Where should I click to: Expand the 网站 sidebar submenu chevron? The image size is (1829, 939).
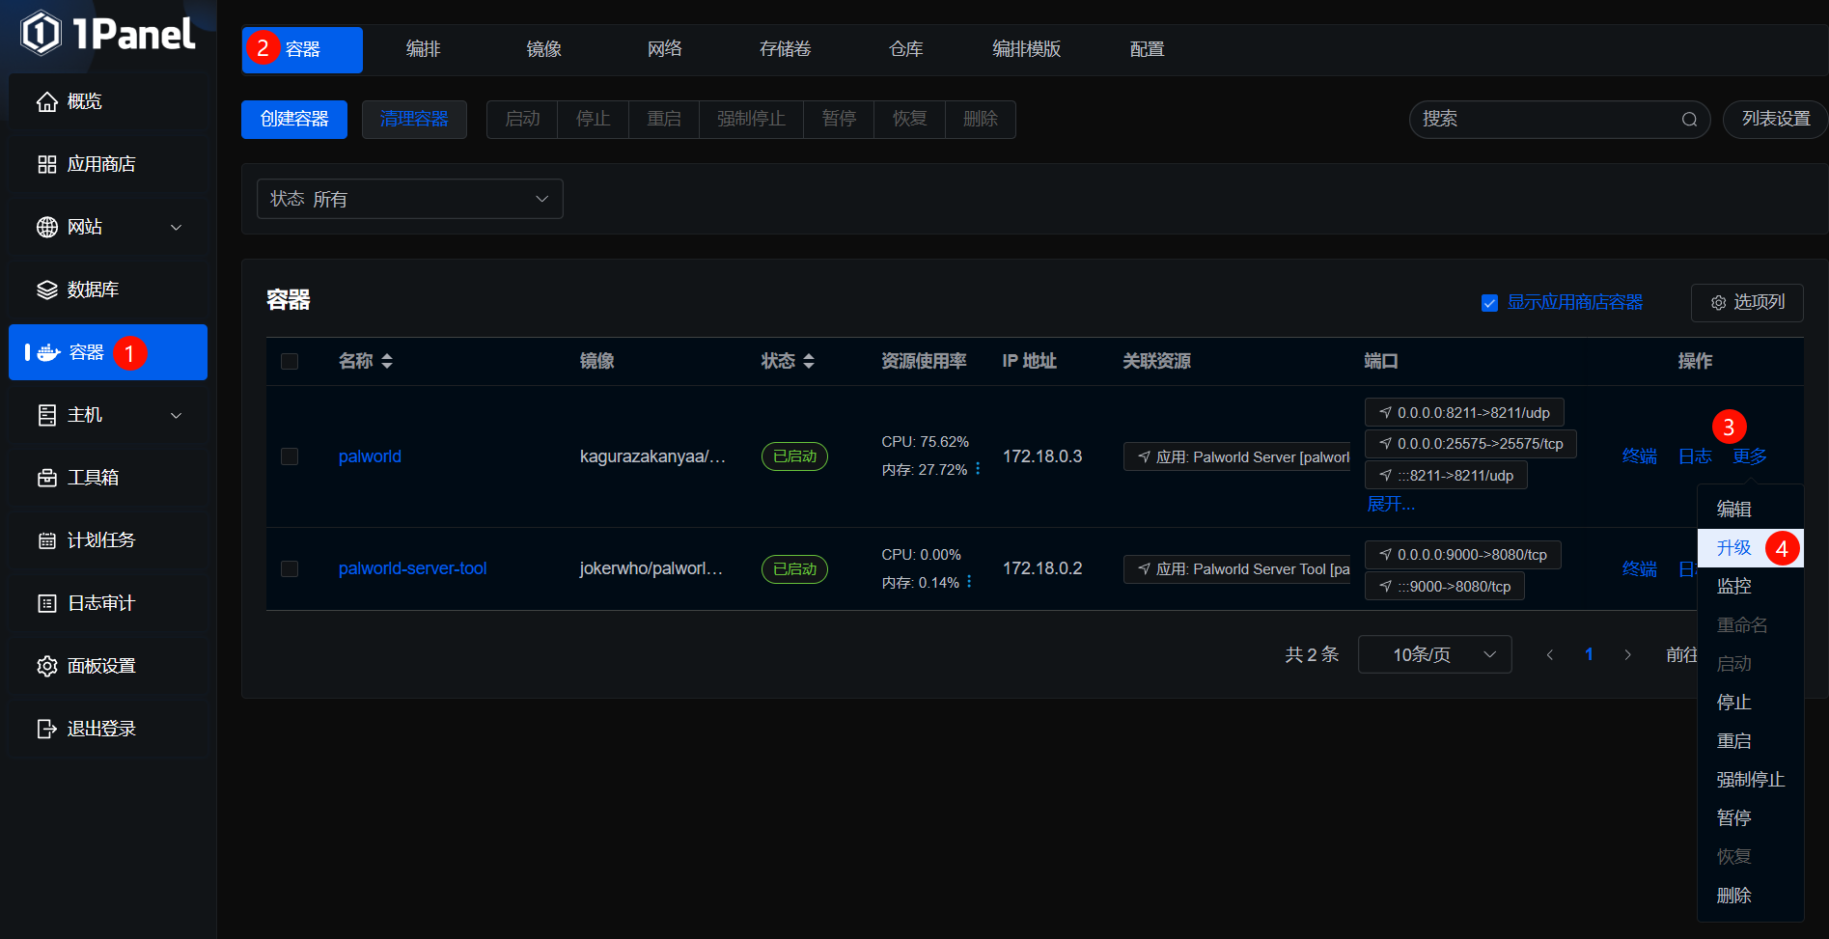[176, 227]
